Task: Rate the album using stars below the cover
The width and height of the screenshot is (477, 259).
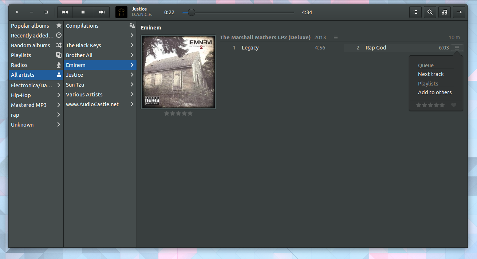Action: point(178,113)
